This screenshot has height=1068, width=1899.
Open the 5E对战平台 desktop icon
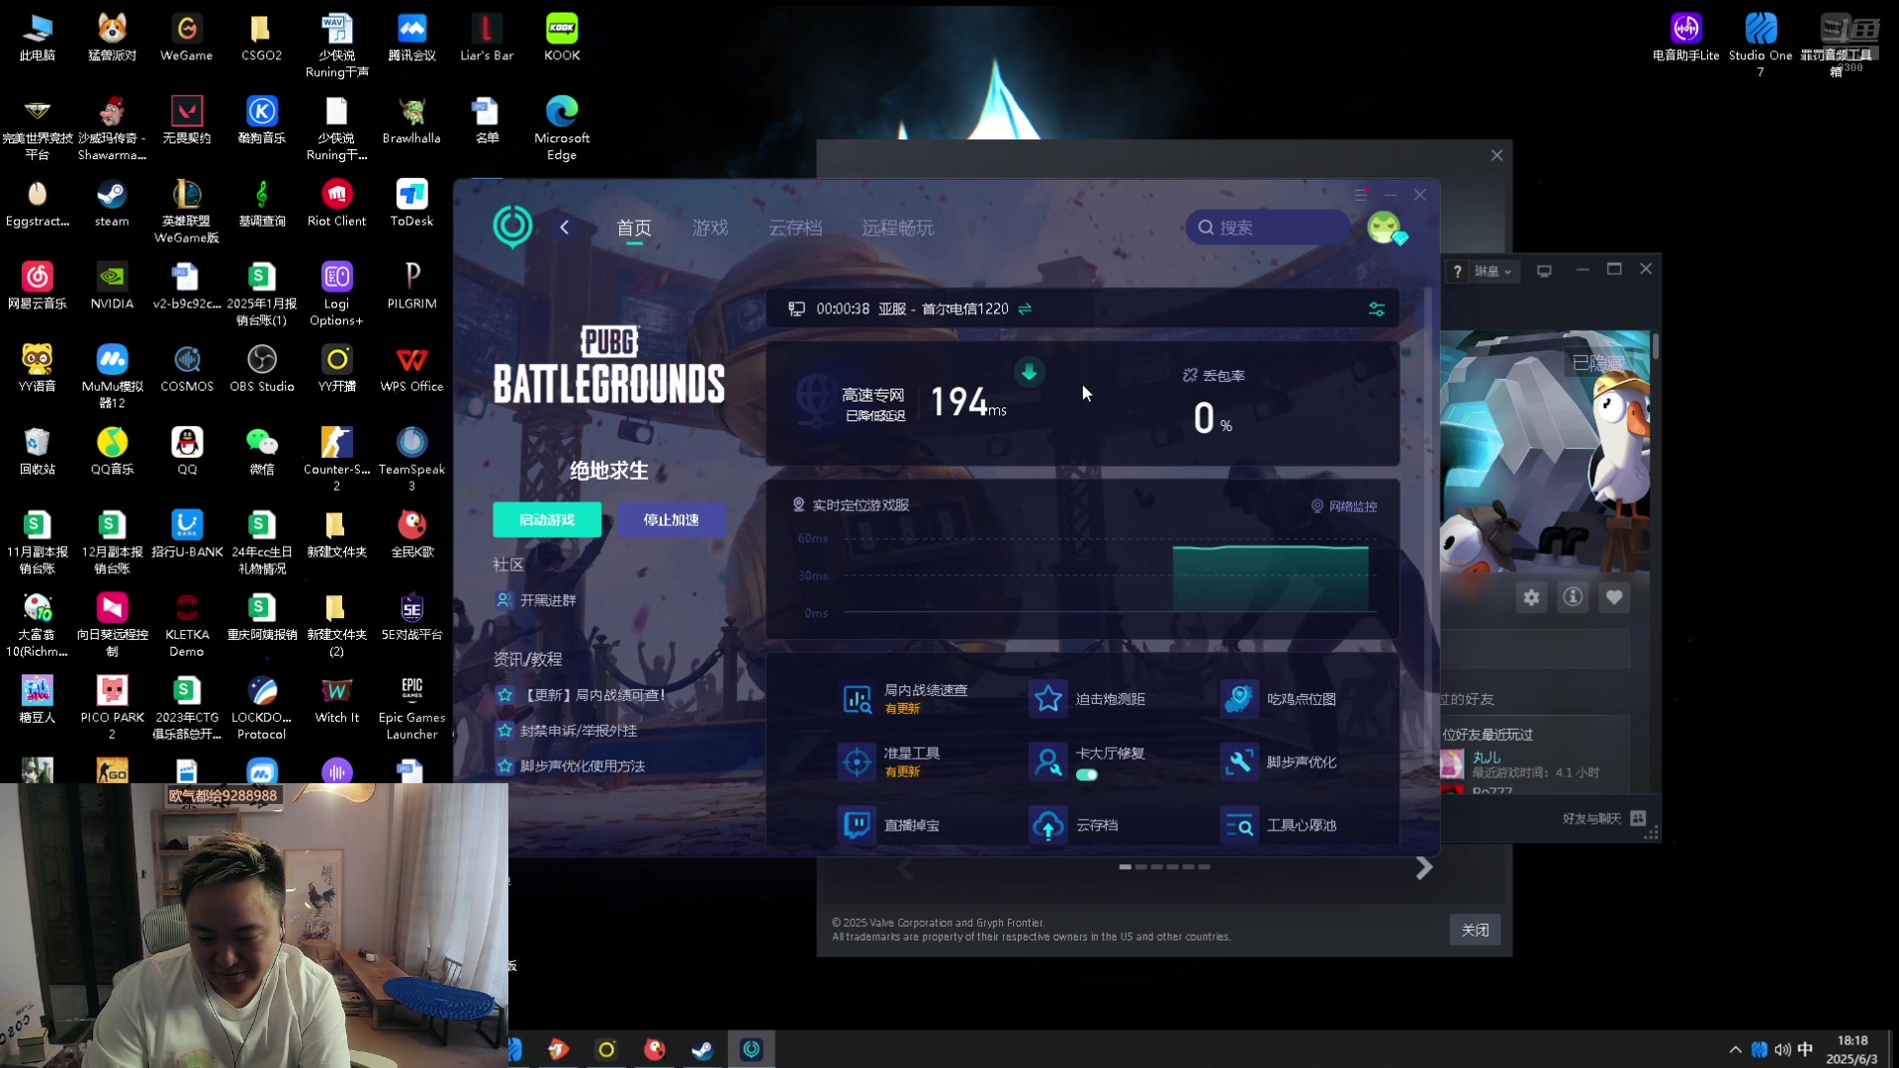click(411, 617)
